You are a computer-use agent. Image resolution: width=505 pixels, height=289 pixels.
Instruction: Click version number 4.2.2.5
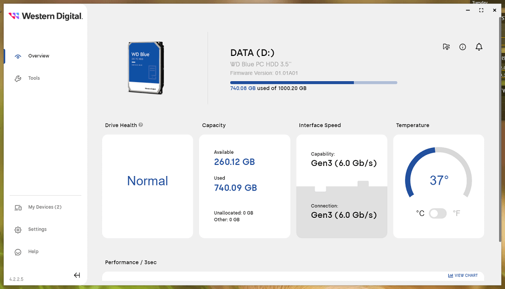[x=17, y=279]
